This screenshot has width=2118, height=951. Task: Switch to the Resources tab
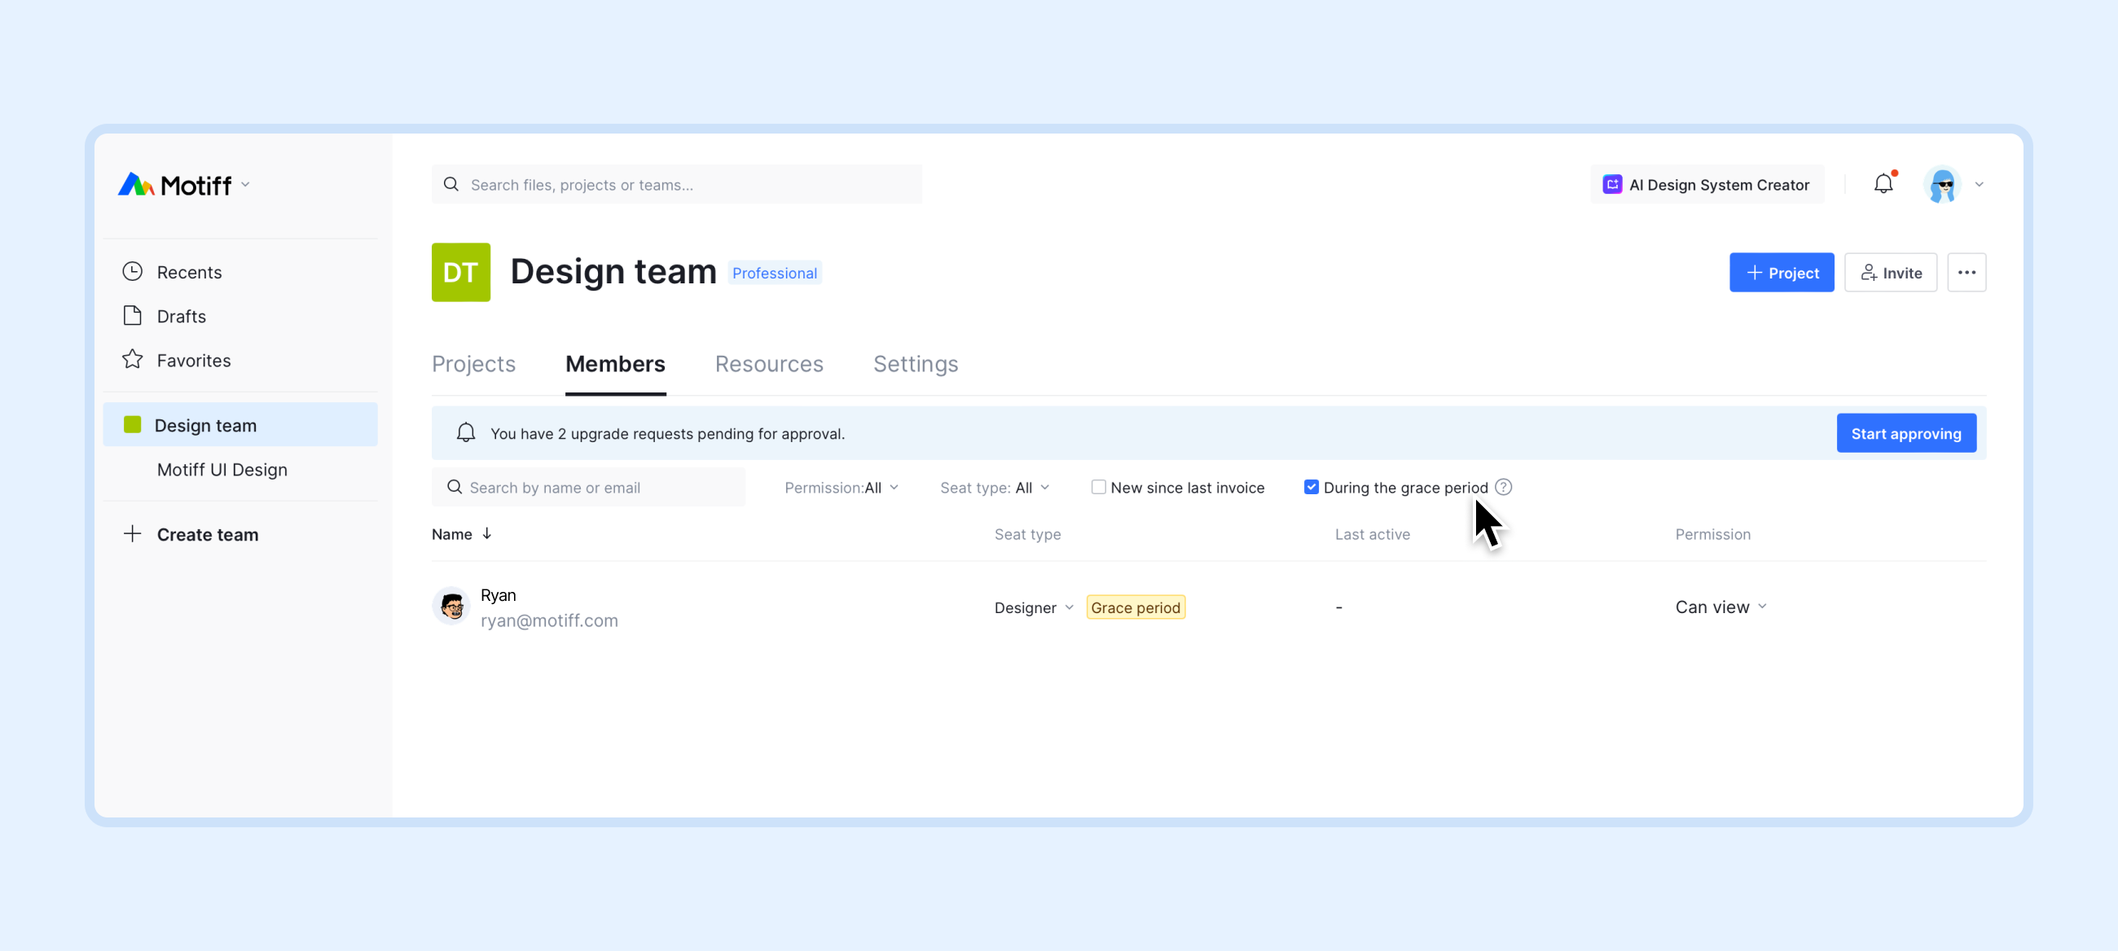pyautogui.click(x=769, y=363)
